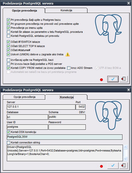
Task: Close the lower PostgreSQL settings dialog
Action: click(128, 90)
